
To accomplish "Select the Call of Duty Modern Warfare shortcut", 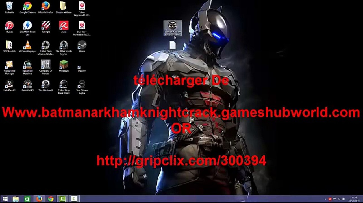I will pos(45,48).
